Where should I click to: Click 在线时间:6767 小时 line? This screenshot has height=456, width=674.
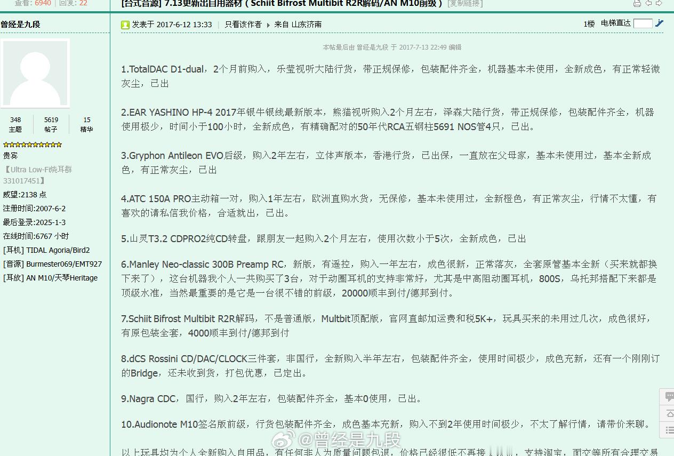point(36,236)
